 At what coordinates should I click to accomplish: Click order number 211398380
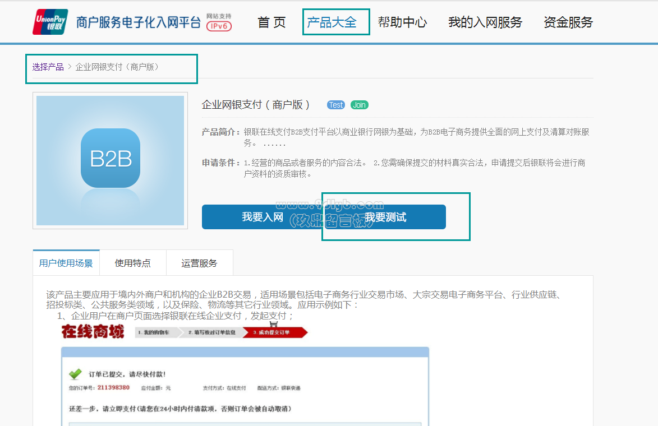click(113, 387)
